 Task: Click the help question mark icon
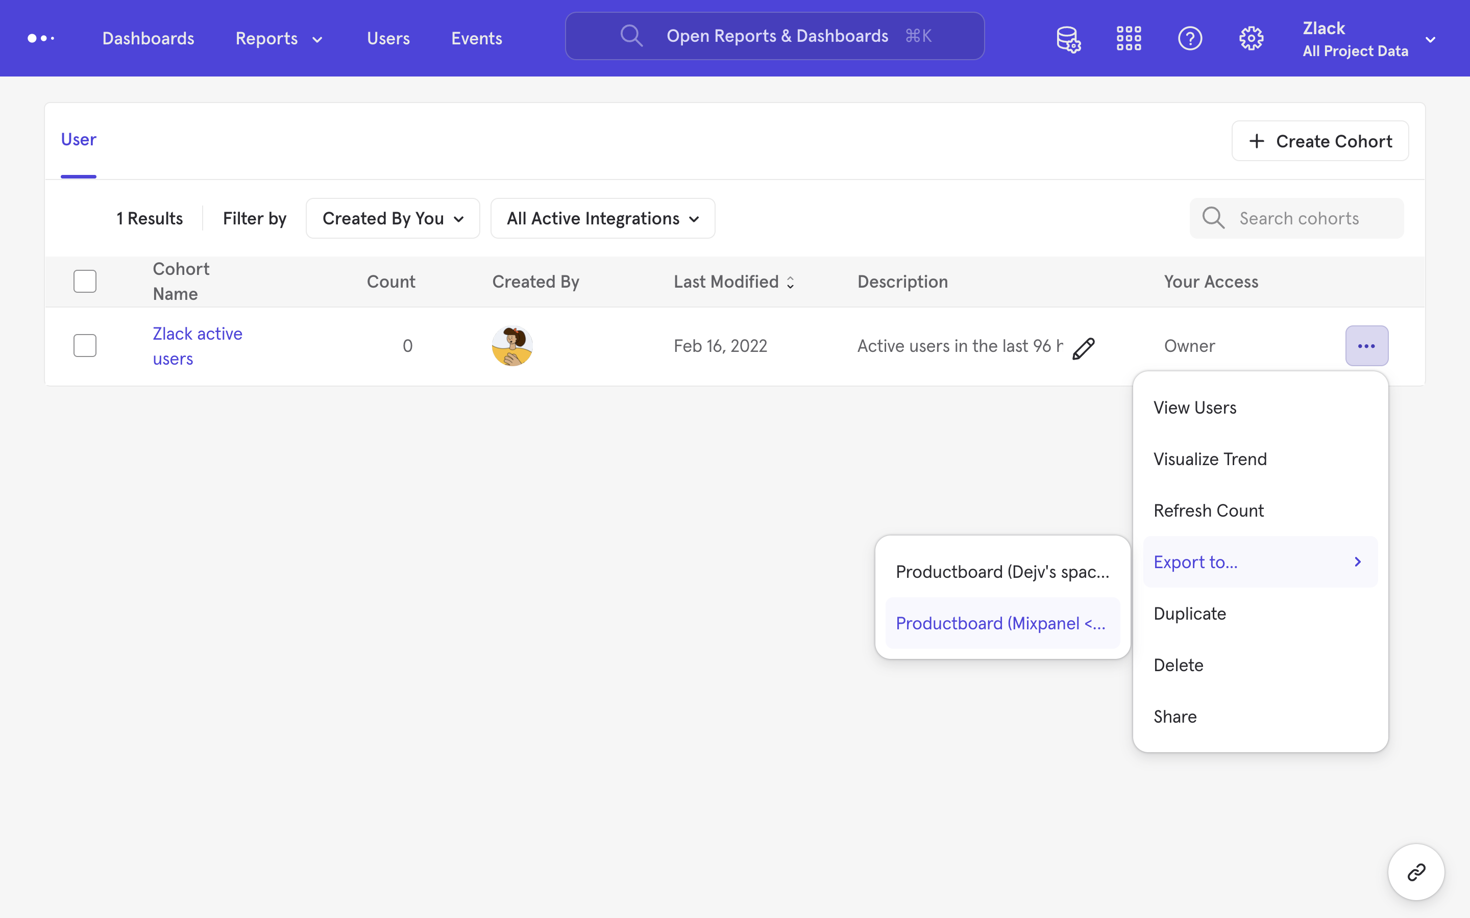pyautogui.click(x=1189, y=38)
